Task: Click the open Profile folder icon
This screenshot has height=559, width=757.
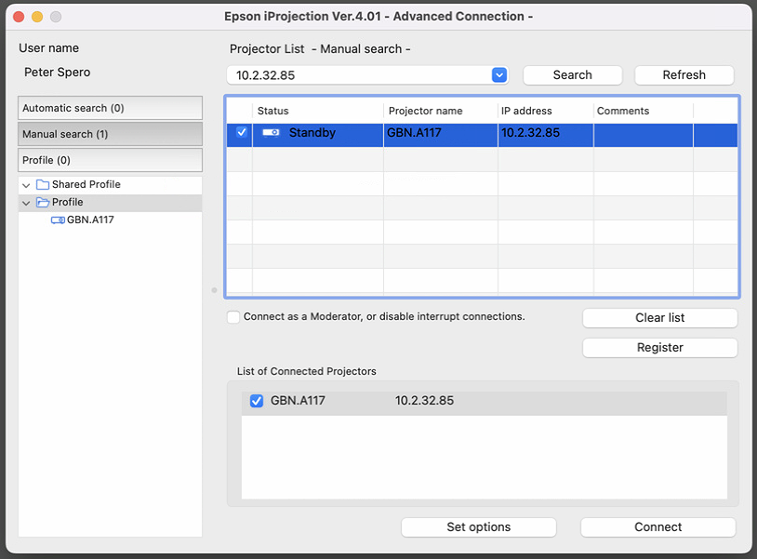Action: (43, 202)
